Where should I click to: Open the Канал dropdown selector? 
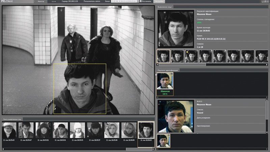pos(125,1)
